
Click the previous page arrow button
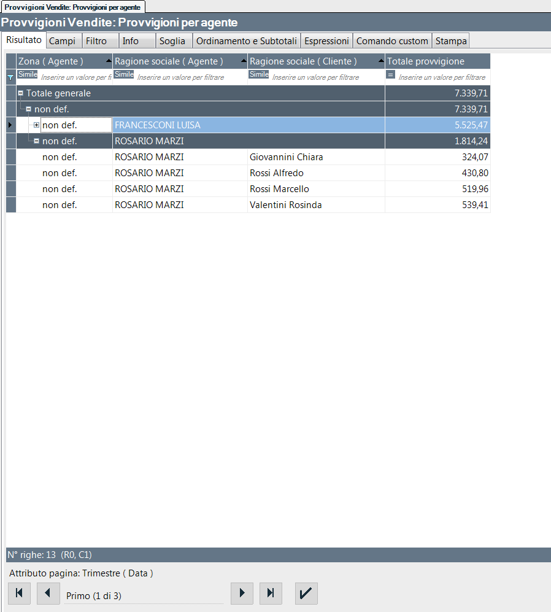(x=48, y=593)
